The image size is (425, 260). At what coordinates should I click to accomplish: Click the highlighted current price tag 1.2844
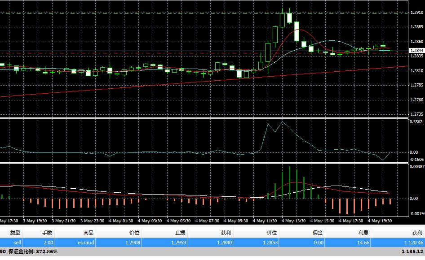[417, 51]
